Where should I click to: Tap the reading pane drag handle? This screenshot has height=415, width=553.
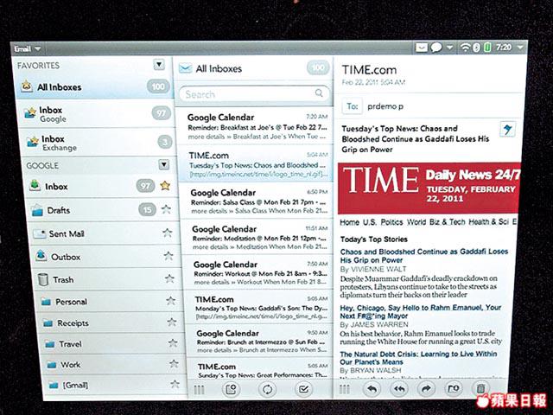[345, 389]
